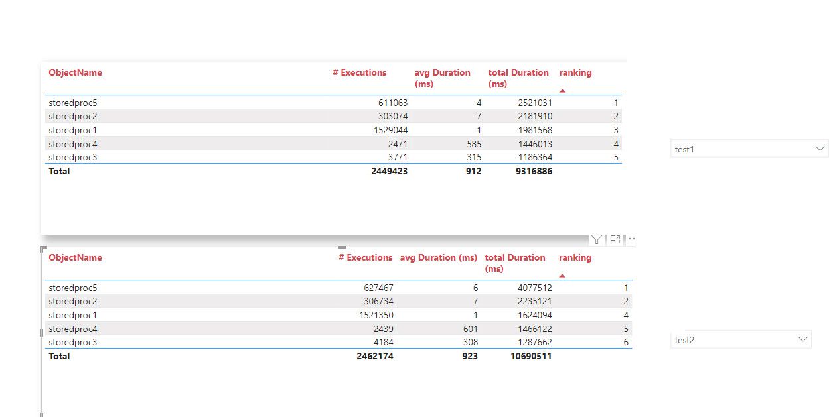The height and width of the screenshot is (417, 829).
Task: Sort upper table by avg Duration (ms)
Action: coord(442,78)
